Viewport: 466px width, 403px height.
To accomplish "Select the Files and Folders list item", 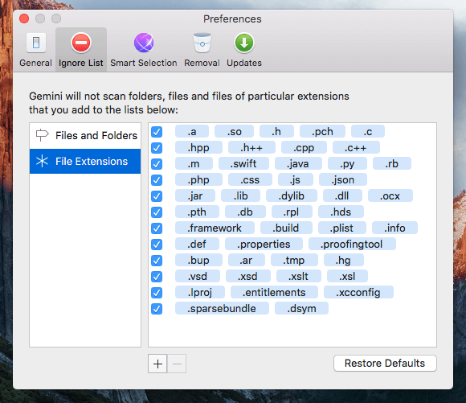I will (x=85, y=135).
